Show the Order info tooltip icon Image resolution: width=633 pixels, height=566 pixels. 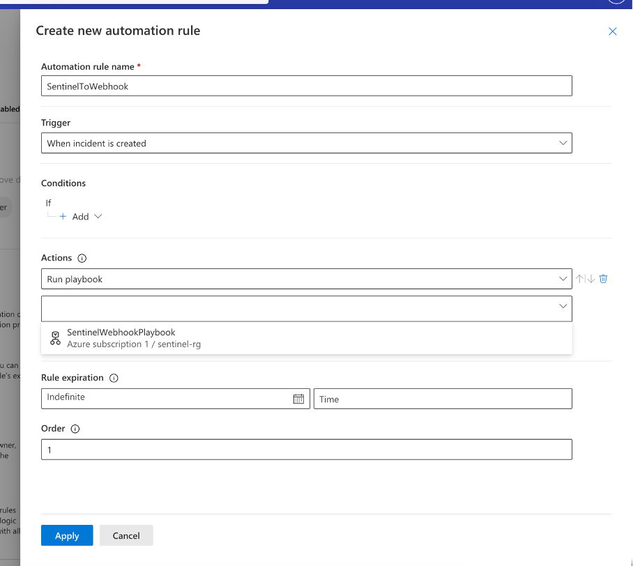75,429
